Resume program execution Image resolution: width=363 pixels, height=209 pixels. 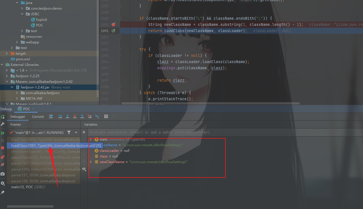(x=3, y=133)
